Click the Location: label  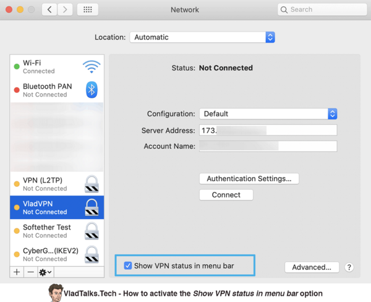(x=110, y=37)
